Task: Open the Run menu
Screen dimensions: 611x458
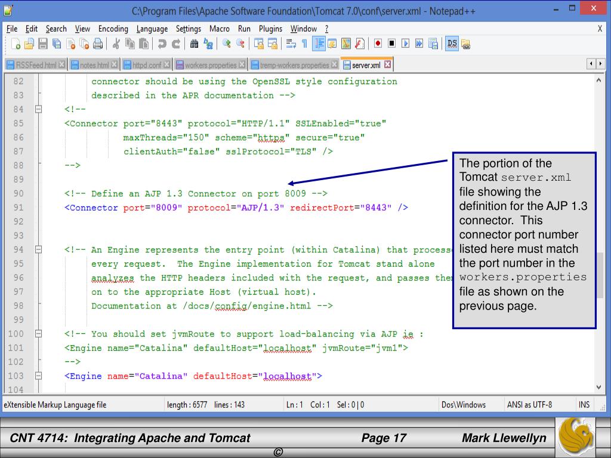Action: pyautogui.click(x=244, y=29)
